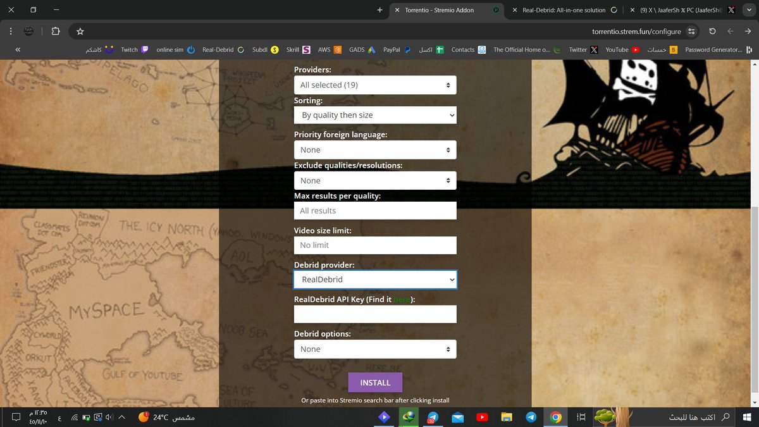
Task: Close the Real-Debrid tab
Action: point(515,10)
